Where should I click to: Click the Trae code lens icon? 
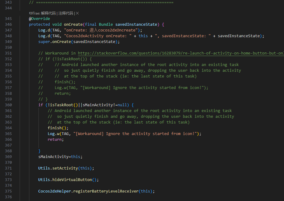pyautogui.click(x=31, y=13)
